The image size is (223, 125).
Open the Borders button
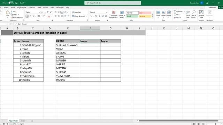[x=39, y=16]
